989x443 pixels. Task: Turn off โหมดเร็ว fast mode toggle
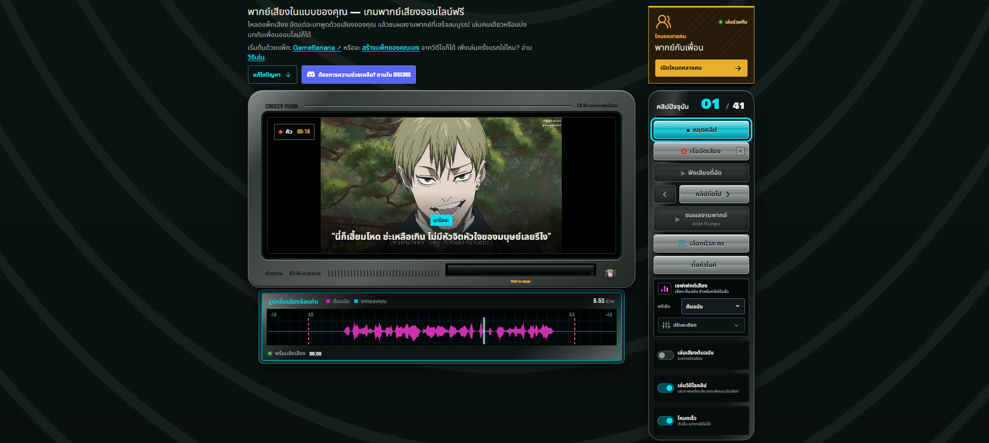665,420
